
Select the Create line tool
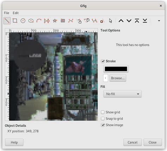click(x=7, y=21)
